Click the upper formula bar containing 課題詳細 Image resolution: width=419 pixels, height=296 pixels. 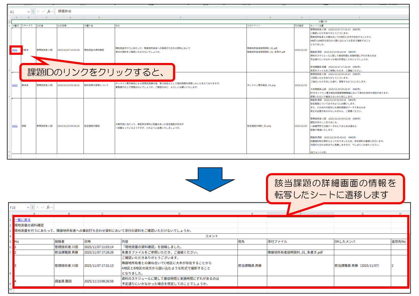click(x=212, y=12)
